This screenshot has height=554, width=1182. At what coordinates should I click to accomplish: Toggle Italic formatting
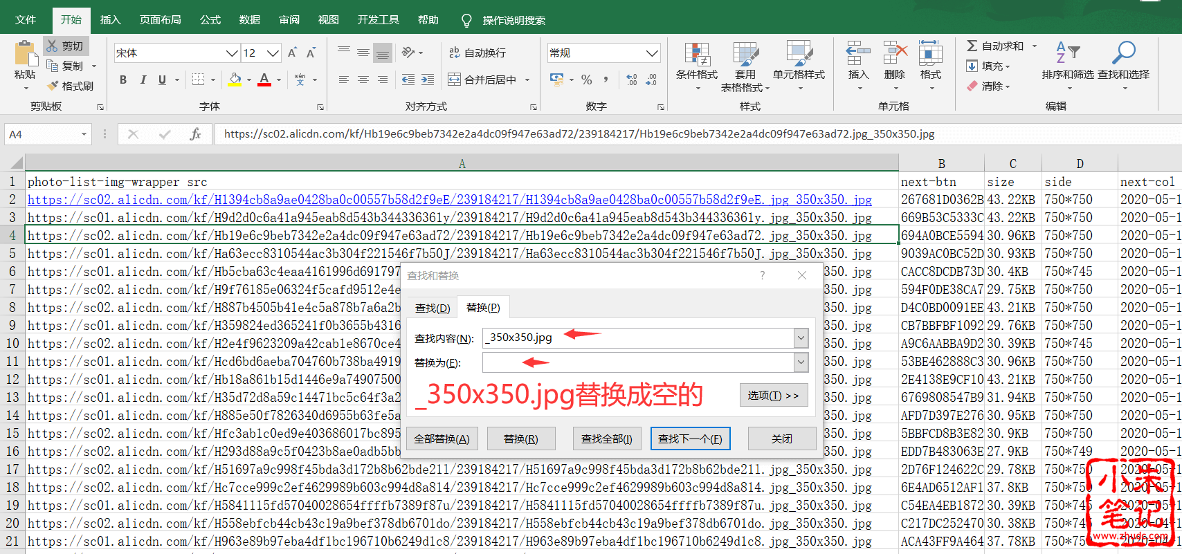point(143,80)
